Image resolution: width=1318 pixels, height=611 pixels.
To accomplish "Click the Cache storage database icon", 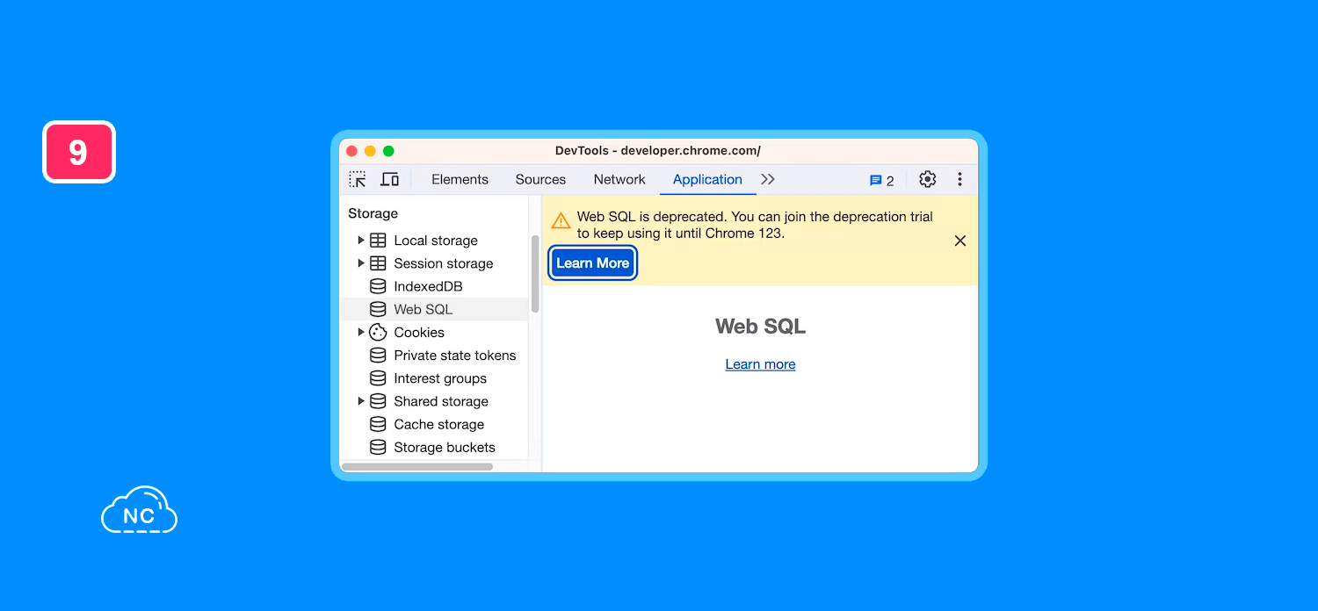I will point(378,424).
